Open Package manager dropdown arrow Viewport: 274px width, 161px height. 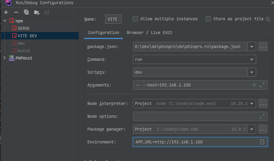252,129
